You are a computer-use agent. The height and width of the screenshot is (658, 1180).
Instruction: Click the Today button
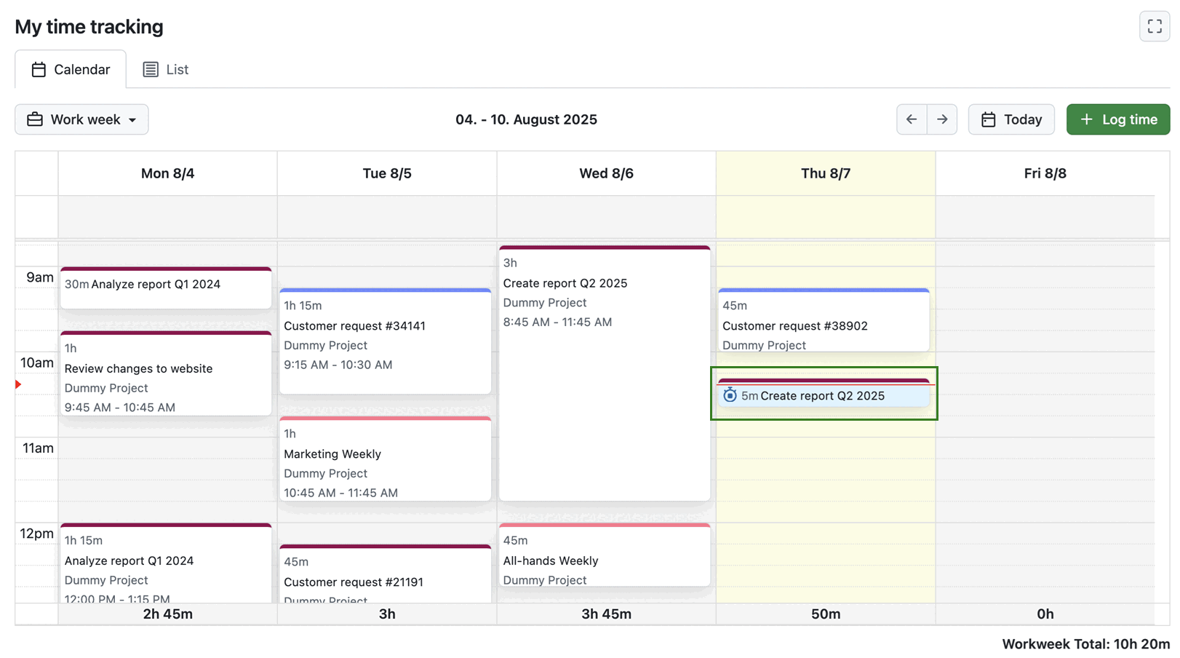1011,119
